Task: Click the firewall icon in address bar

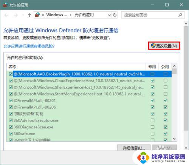Action: 37,15
